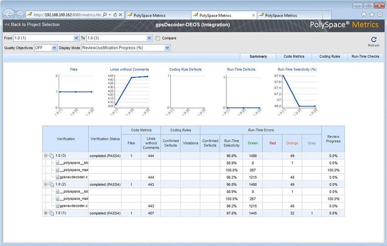Open the To version dropdown

click(x=149, y=38)
